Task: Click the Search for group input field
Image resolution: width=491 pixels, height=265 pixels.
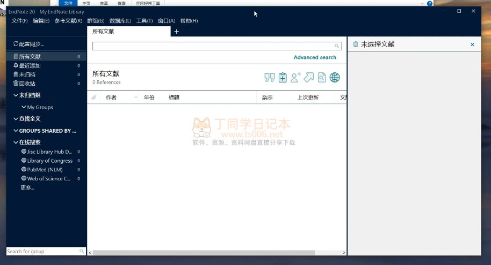Action: click(42, 251)
